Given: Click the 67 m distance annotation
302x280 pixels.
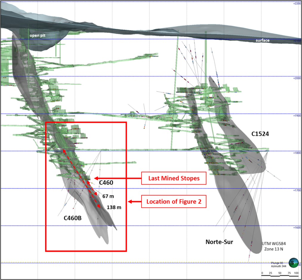Looking at the screenshot, I should point(108,196).
